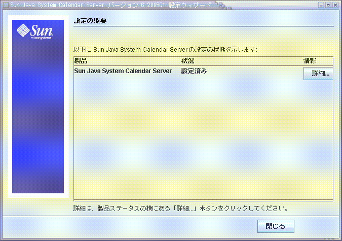Maximize the configuration wizard window

coord(328,5)
